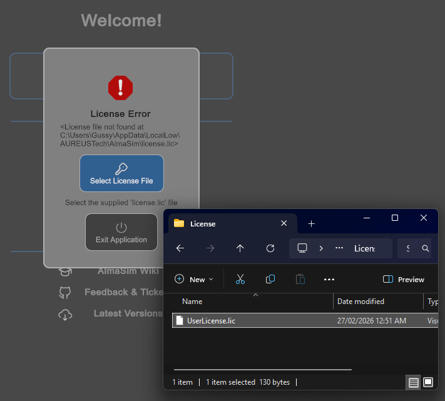Screen dimensions: 445x401
Task: Click the '1 item selected 130 bytes' status text
Action: [248, 382]
